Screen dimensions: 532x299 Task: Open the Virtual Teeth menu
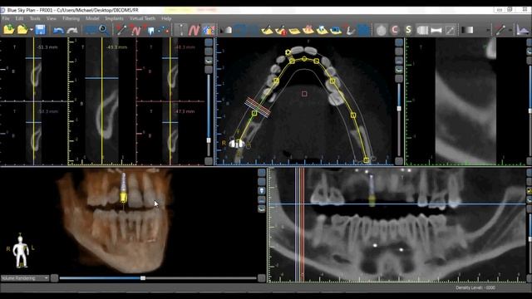142,18
